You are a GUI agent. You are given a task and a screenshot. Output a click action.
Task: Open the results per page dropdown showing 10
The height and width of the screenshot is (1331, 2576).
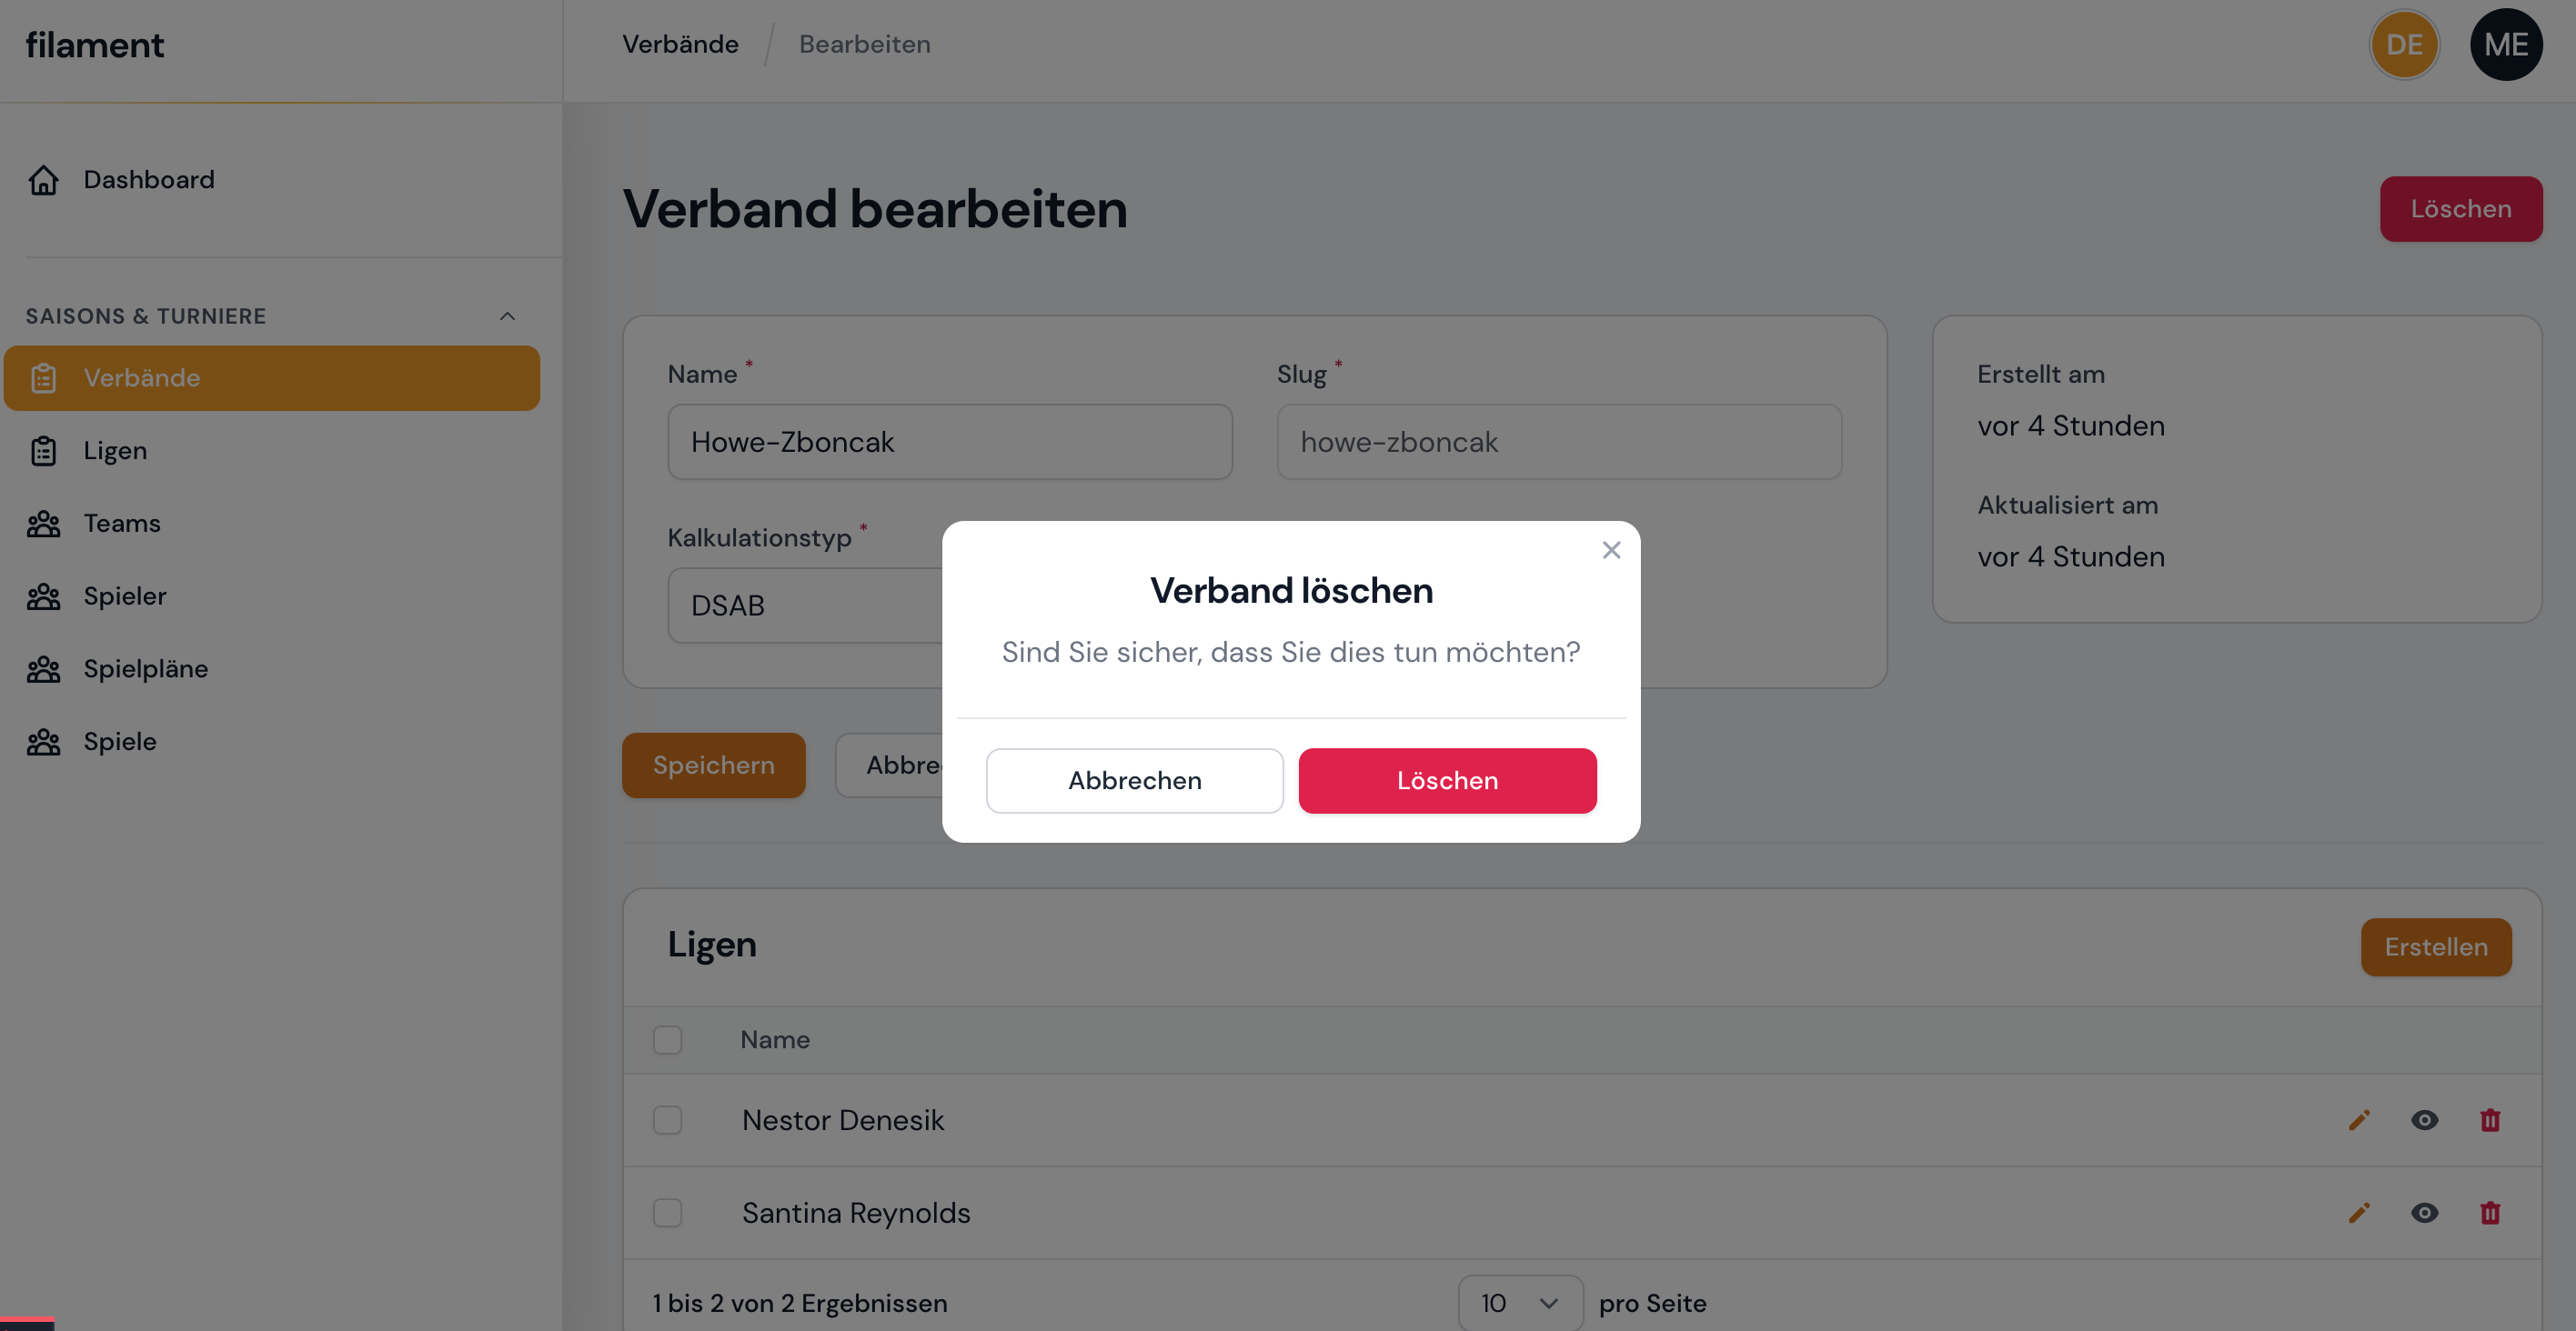point(1519,1303)
